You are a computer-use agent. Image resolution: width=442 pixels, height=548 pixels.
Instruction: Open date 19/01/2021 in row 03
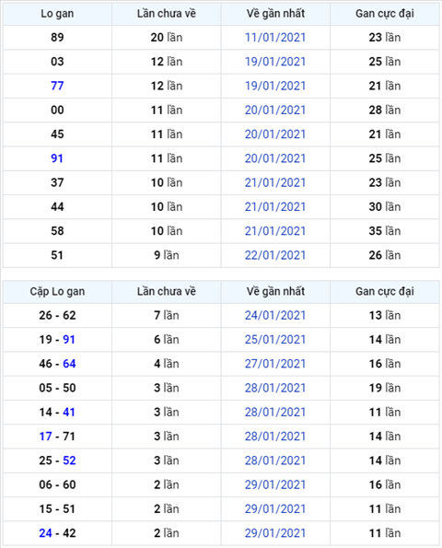(275, 62)
